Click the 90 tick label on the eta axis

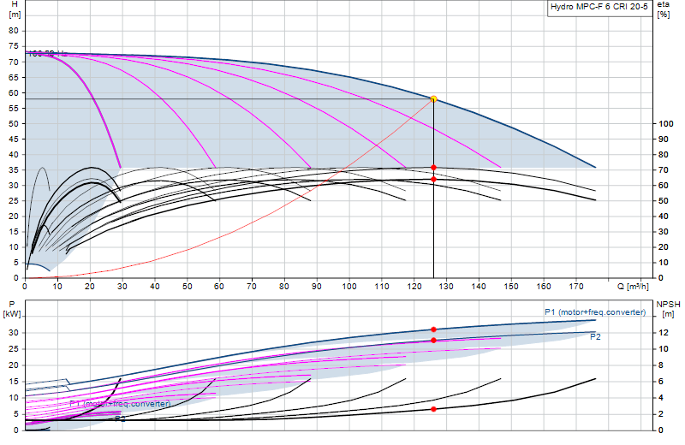663,139
